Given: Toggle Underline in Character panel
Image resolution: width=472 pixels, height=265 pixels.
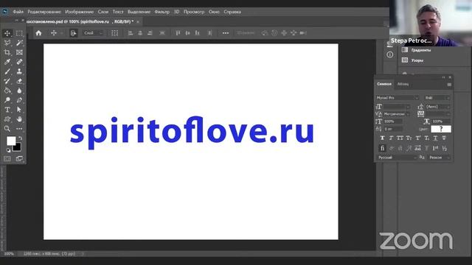Looking at the screenshot, I should tap(435, 138).
